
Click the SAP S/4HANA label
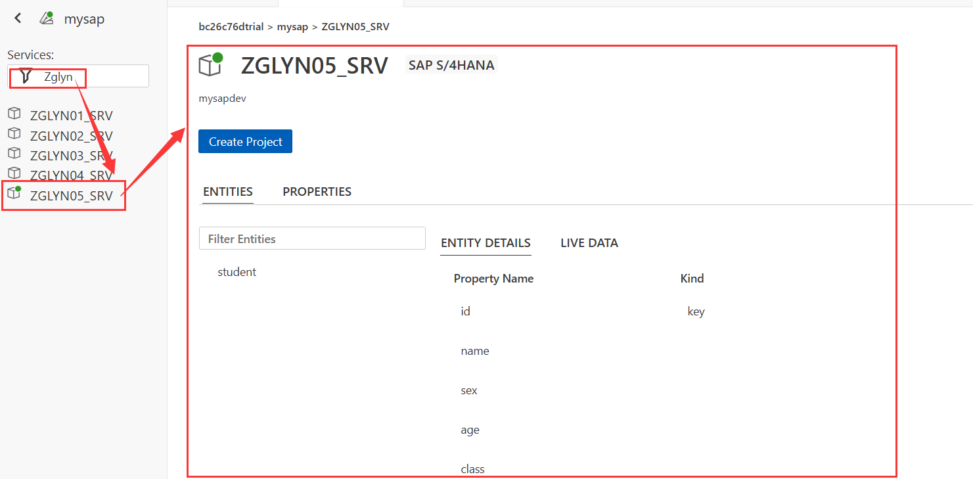(451, 65)
